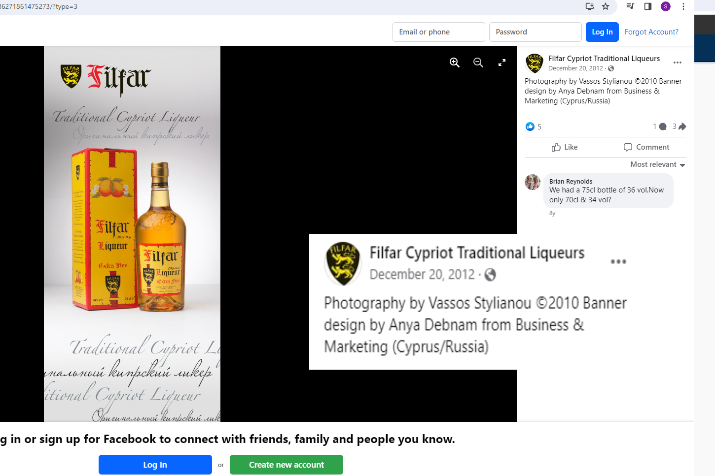Viewport: 715px width, 476px height.
Task: Open the Chrome side panel
Action: click(x=648, y=6)
